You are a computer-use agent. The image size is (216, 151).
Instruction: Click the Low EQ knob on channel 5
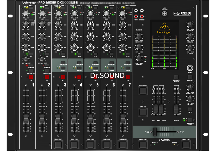(91, 47)
